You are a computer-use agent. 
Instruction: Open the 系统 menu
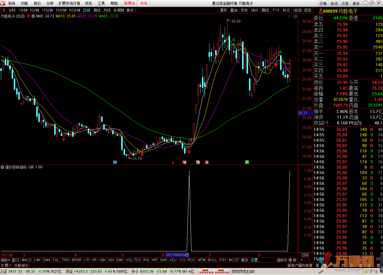pos(12,4)
